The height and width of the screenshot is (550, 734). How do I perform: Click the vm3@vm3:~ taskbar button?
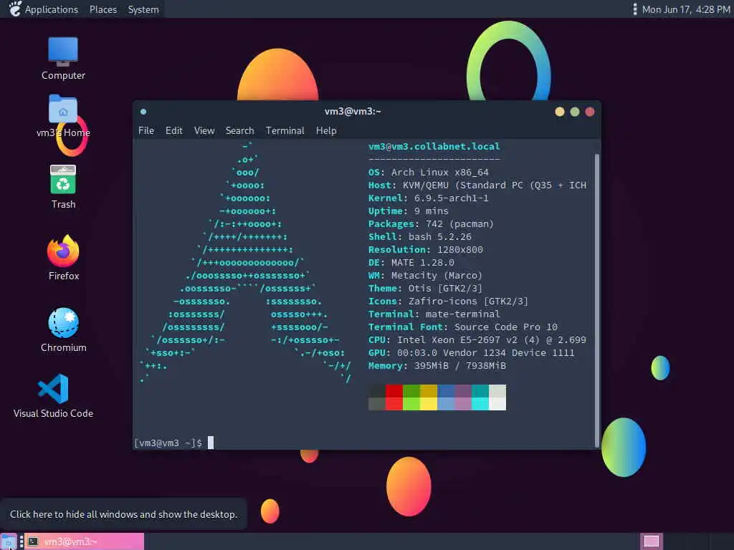85,541
